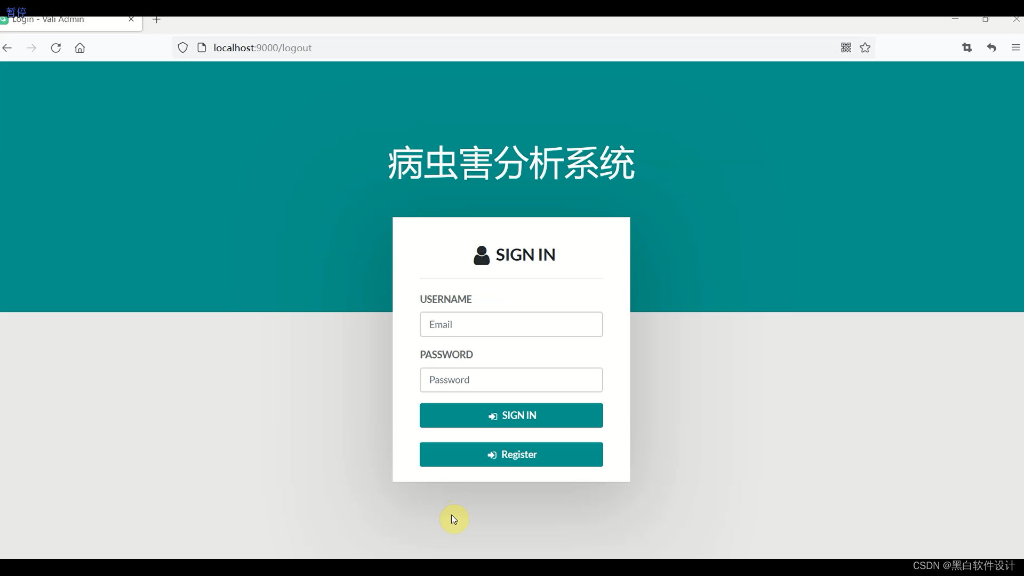Viewport: 1024px width, 576px height.
Task: Click the login icon on Register button
Action: [x=492, y=455]
